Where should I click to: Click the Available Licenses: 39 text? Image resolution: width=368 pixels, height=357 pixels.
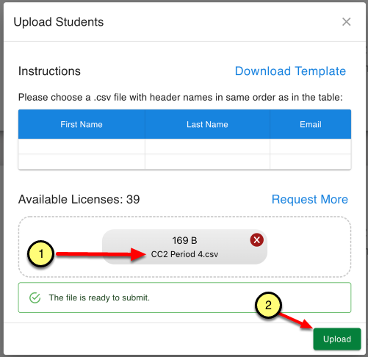pyautogui.click(x=79, y=199)
